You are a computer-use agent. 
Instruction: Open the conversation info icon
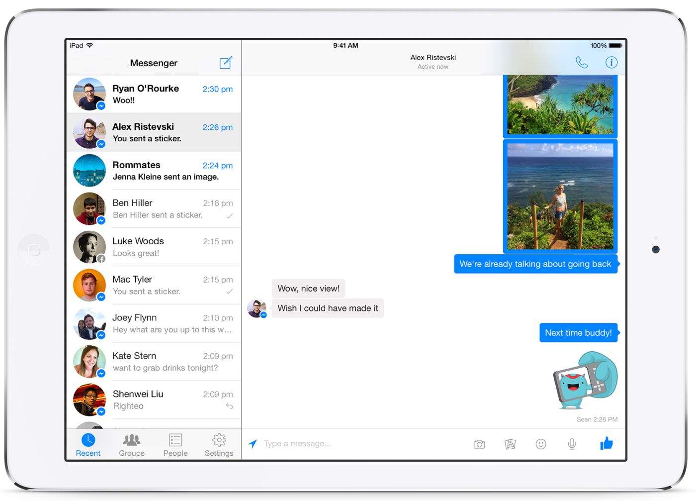click(x=611, y=62)
